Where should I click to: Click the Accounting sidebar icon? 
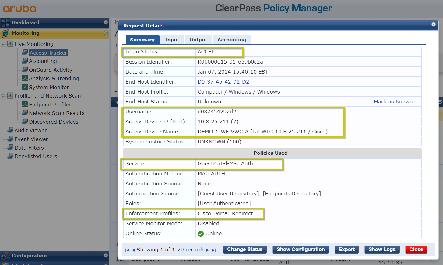click(25, 61)
